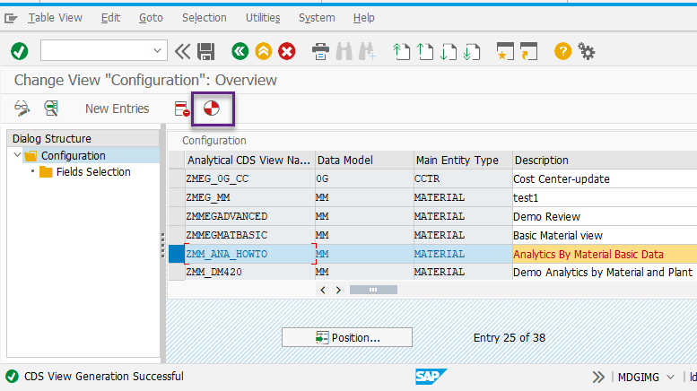
Task: Open the Goto menu
Action: [151, 18]
